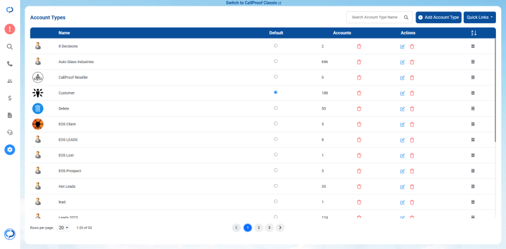This screenshot has width=506, height=249.
Task: Go to the next page arrow
Action: click(280, 228)
